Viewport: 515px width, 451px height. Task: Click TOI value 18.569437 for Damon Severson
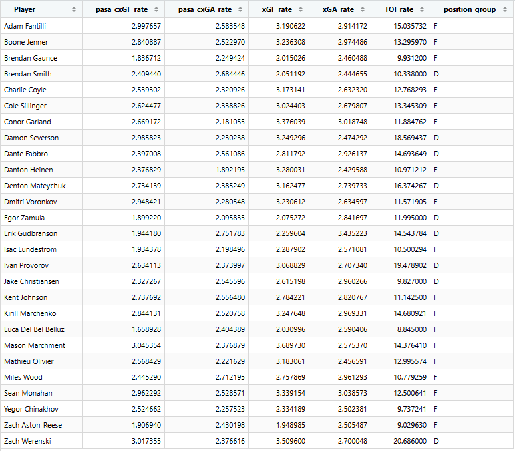click(410, 138)
